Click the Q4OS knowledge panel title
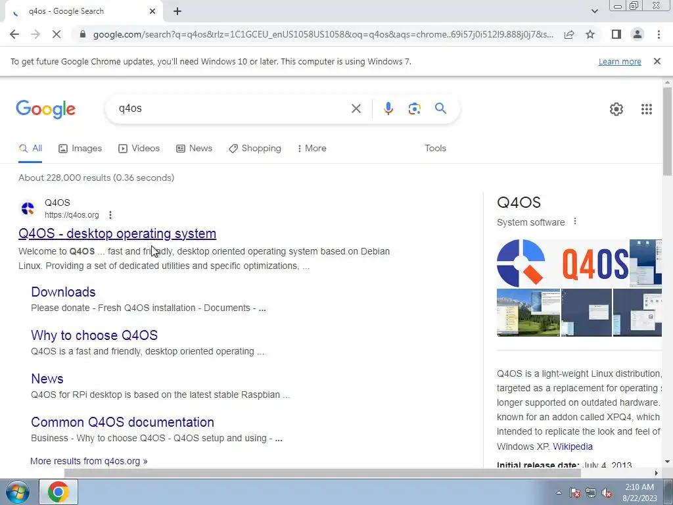The width and height of the screenshot is (673, 505). click(519, 203)
